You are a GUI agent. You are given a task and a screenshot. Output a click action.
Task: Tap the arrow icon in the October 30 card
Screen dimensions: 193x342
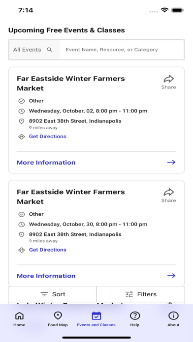tap(171, 276)
